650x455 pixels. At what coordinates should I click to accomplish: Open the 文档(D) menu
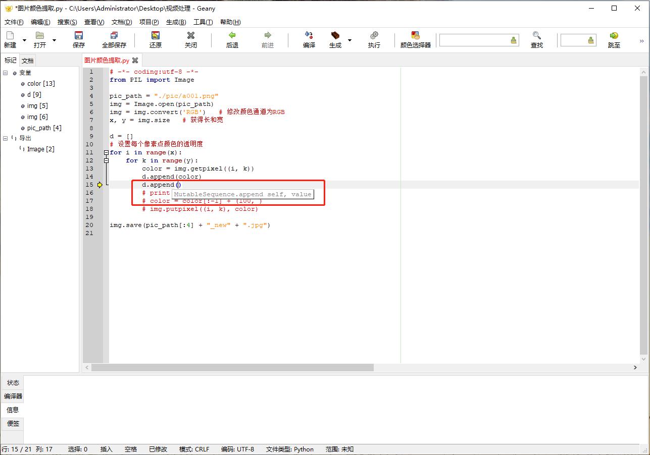pyautogui.click(x=122, y=22)
